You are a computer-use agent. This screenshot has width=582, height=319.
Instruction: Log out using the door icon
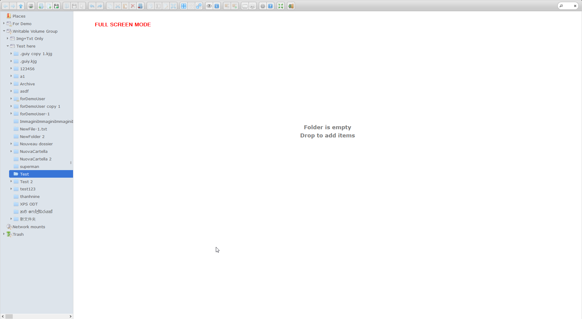pos(290,6)
